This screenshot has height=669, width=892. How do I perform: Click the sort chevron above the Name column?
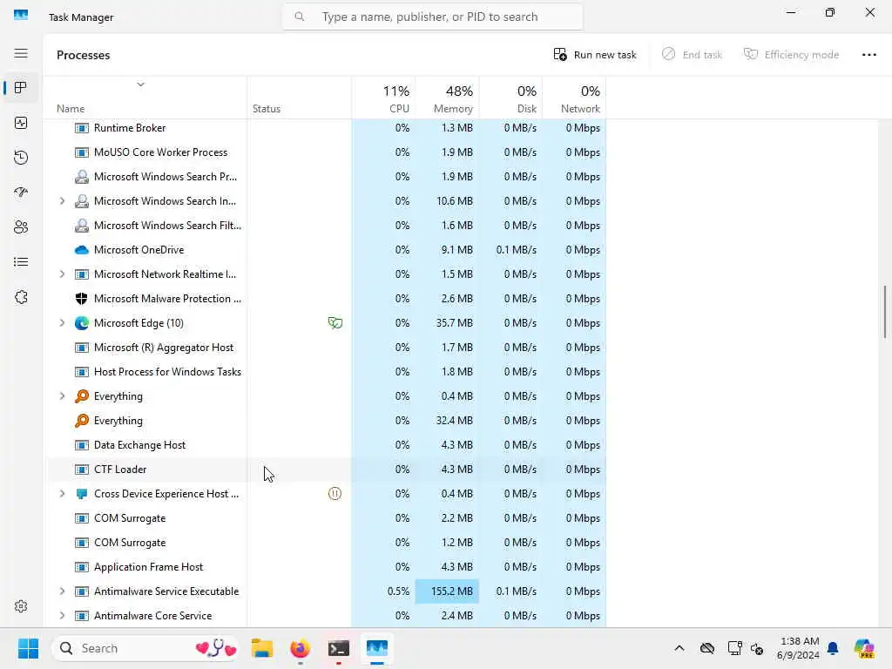tap(140, 84)
